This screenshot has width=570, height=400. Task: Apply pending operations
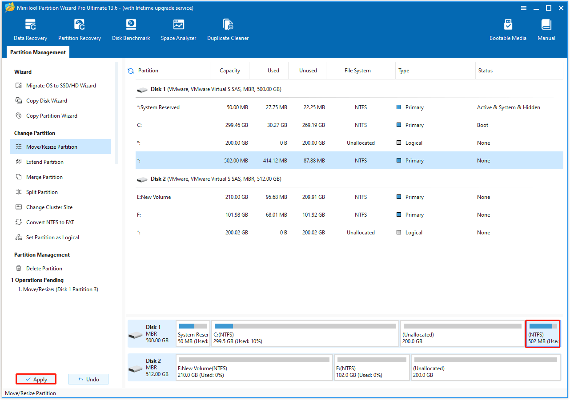(x=36, y=379)
